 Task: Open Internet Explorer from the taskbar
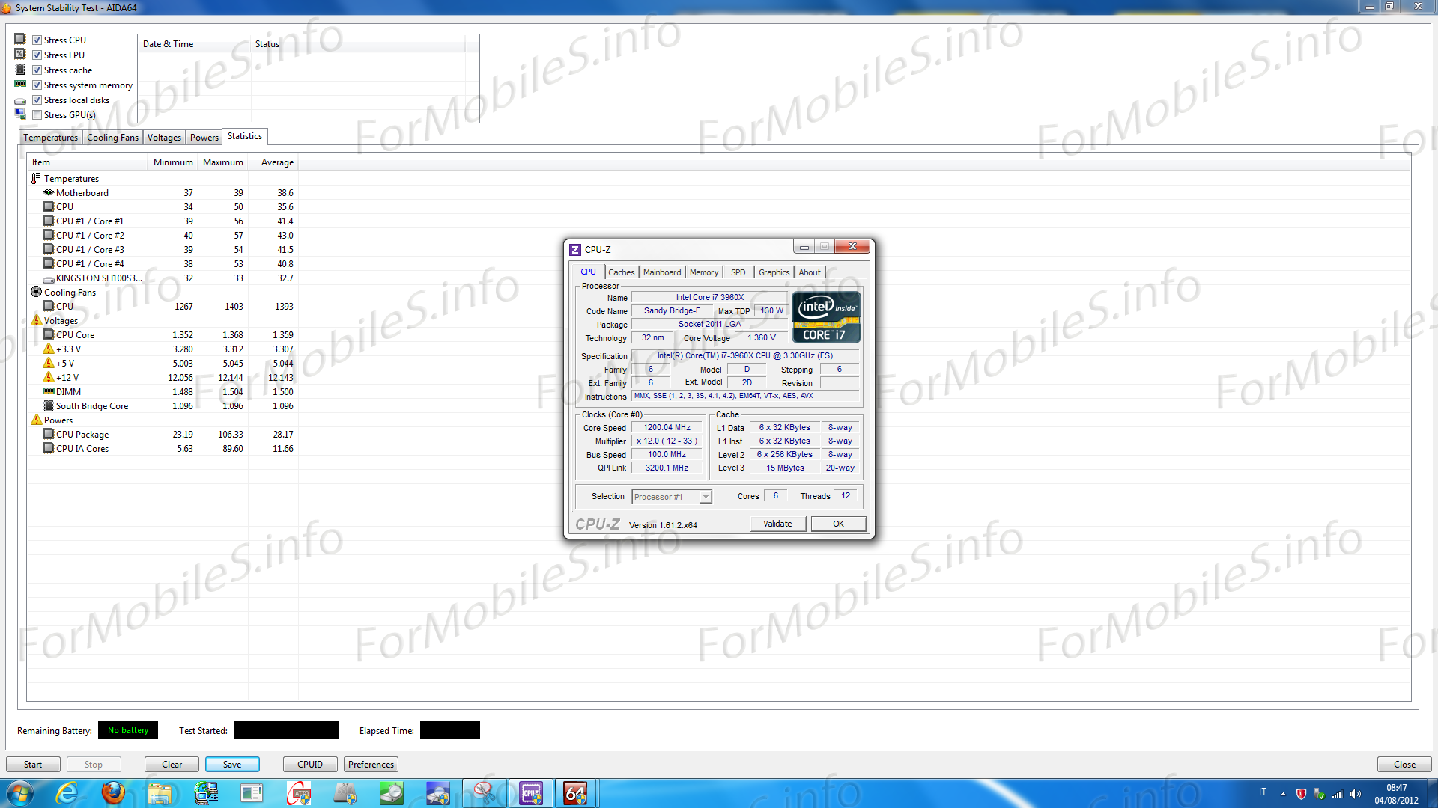(x=67, y=793)
